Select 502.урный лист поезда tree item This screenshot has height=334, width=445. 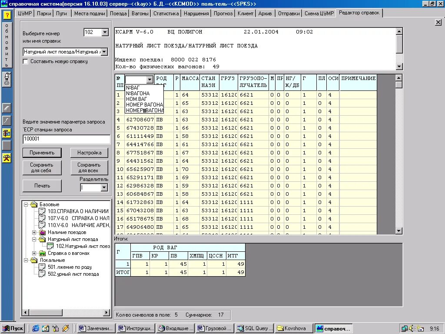coord(73,274)
